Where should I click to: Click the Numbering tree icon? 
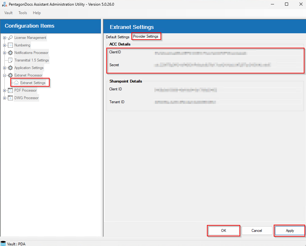click(10, 45)
